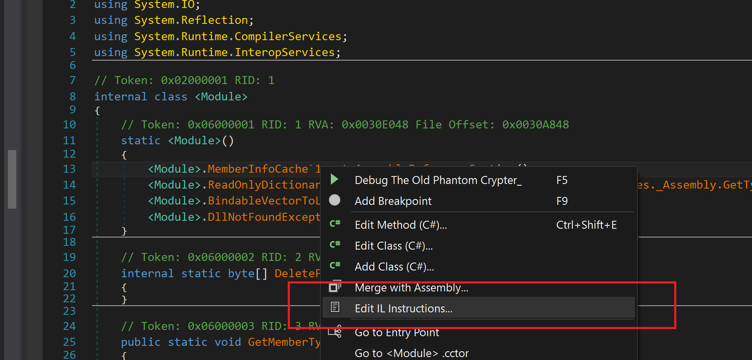Open Merge with Assembly... option

pyautogui.click(x=478, y=288)
